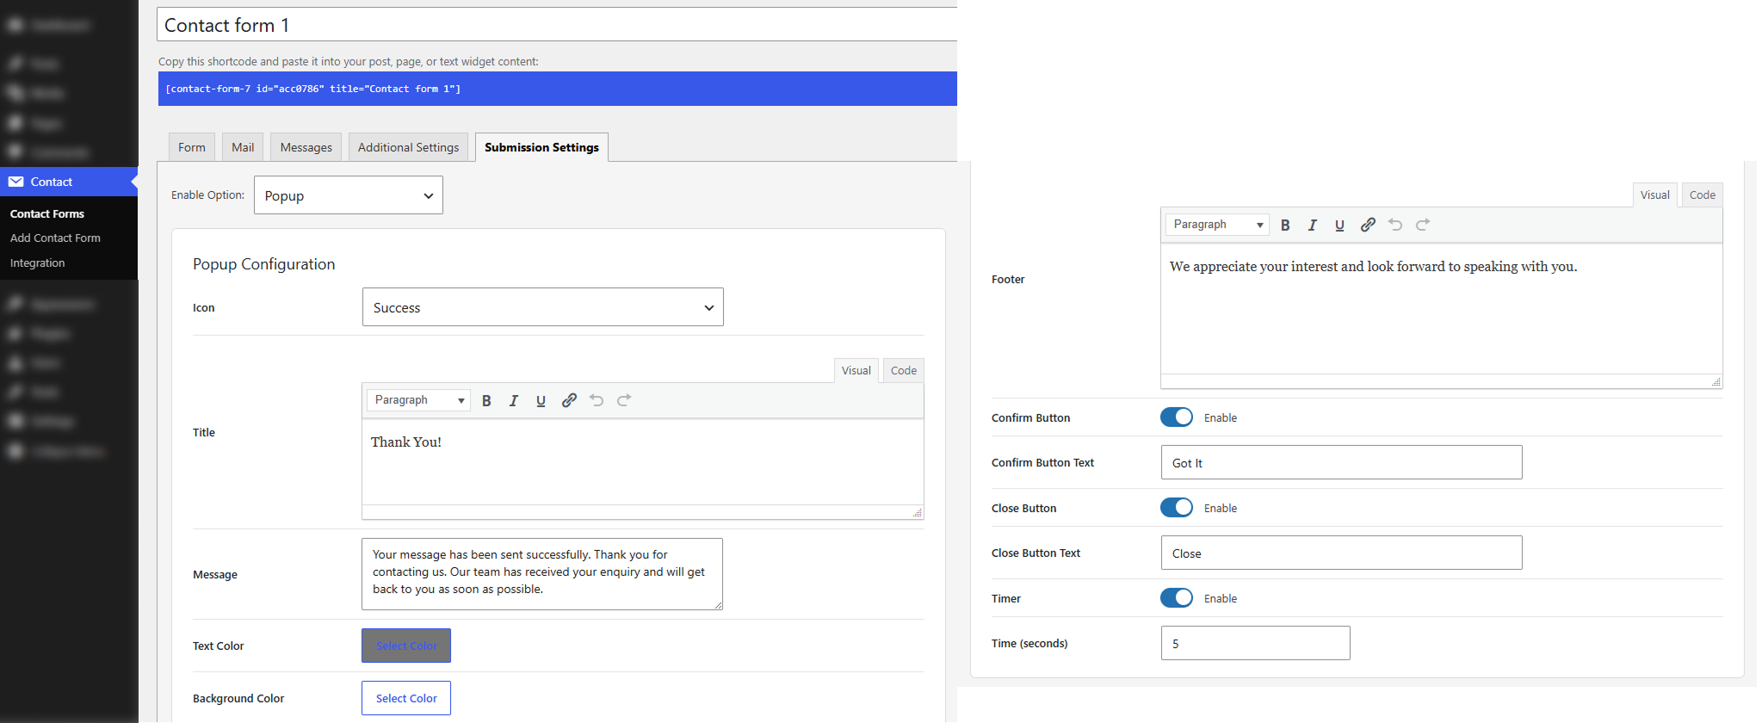Open Paragraph format dropdown in Title editor
Viewport: 1762px width, 723px height.
coord(419,400)
